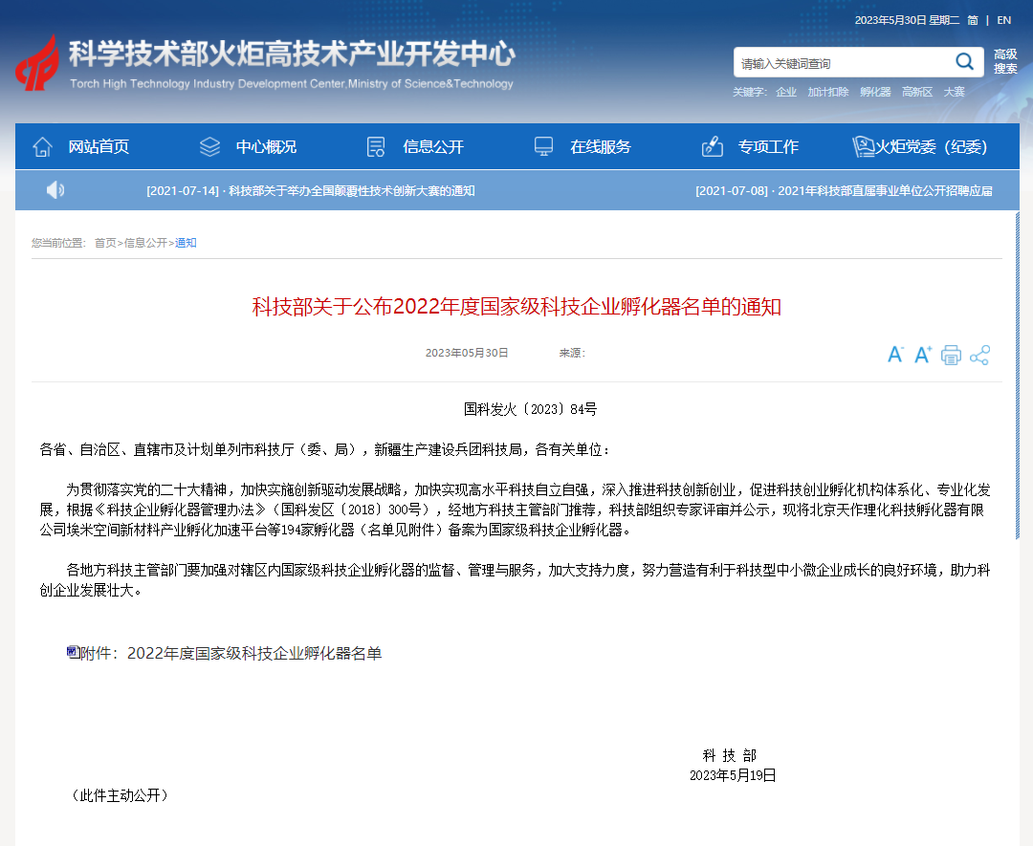This screenshot has height=846, width=1033.
Task: Open the 2021-07-14 颠覆性技术创新大赛 notice
Action: (x=310, y=191)
